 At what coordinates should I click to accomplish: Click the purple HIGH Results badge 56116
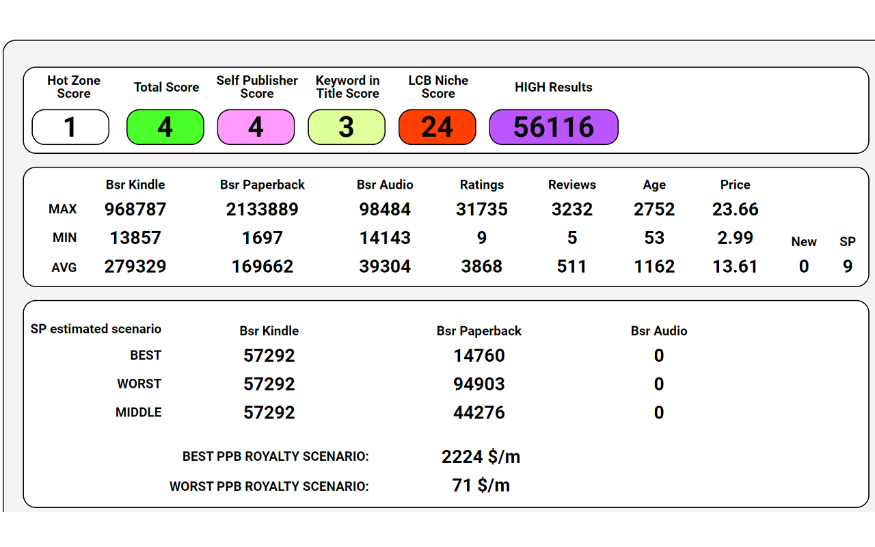[554, 127]
